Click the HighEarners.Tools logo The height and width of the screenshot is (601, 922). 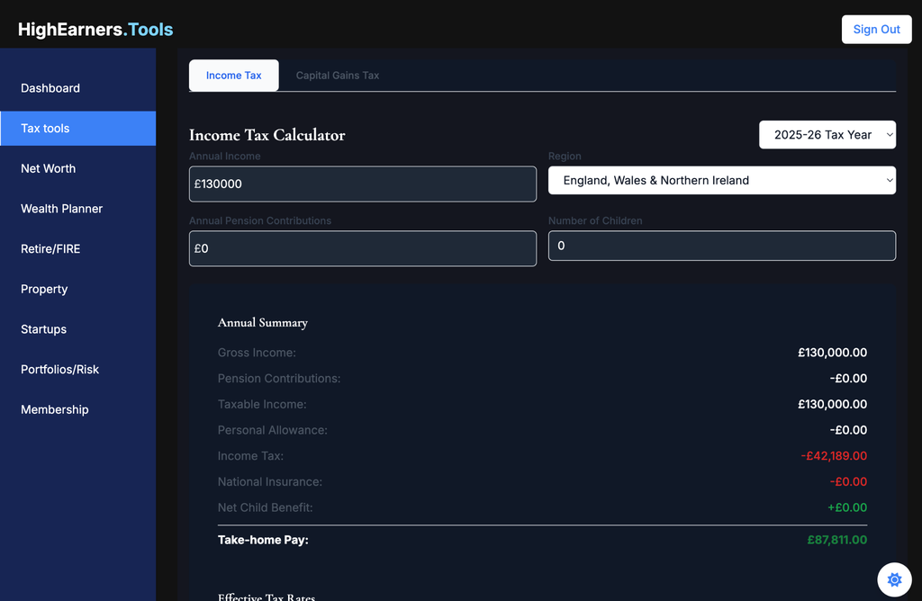(95, 30)
